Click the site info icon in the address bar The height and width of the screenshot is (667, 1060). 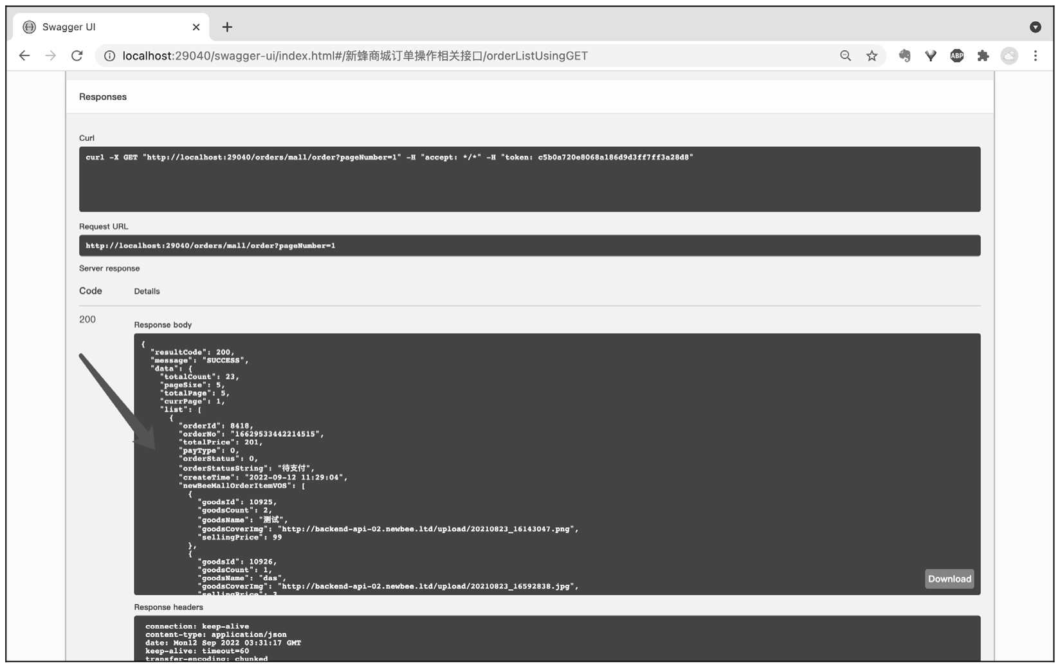coord(110,56)
